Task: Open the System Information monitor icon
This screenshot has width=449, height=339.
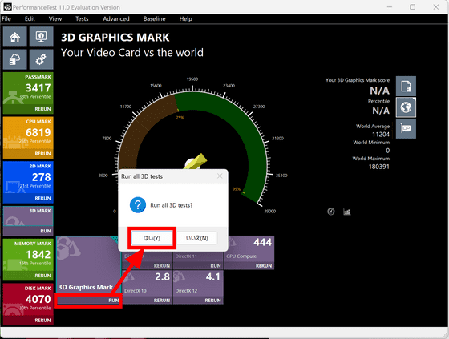Action: coord(41,37)
